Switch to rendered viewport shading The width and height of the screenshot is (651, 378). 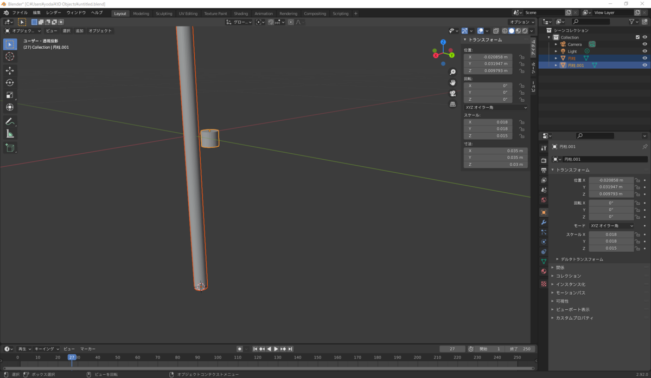525,31
